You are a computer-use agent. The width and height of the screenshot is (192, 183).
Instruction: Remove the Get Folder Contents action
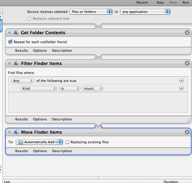point(187,33)
